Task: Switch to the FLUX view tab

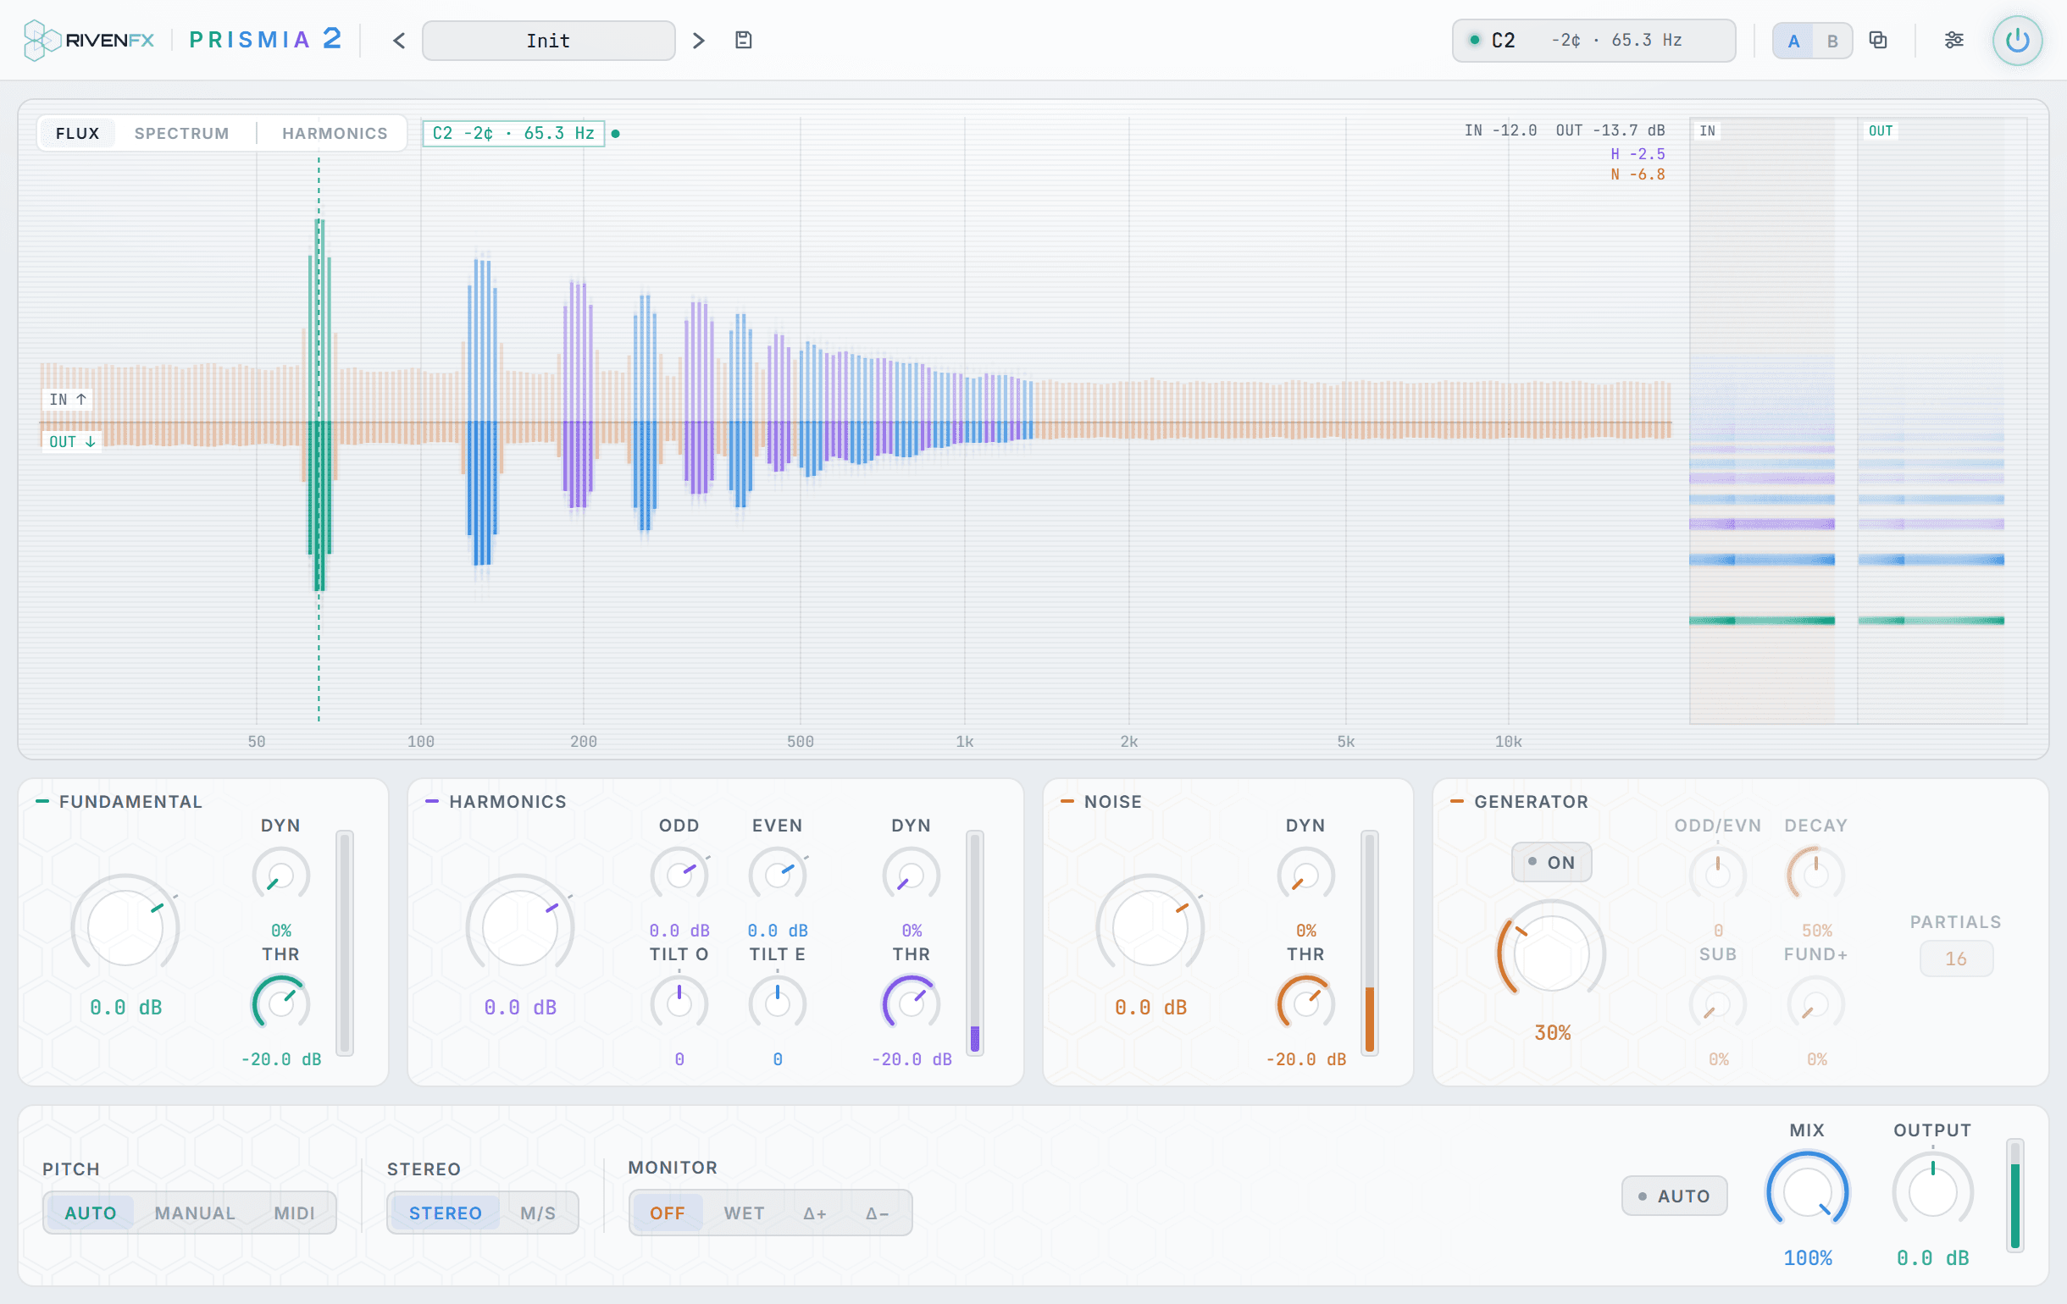Action: 77,133
